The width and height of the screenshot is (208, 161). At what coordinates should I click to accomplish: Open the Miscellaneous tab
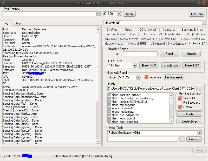tap(177, 44)
